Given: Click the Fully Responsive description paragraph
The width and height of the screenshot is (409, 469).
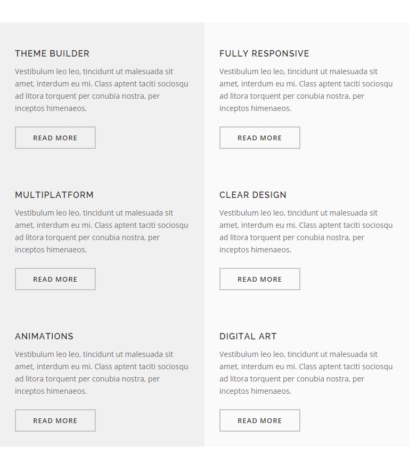Looking at the screenshot, I should pos(306,90).
